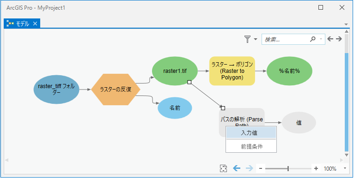Click the vertical scrollbar up arrow
Screen dimensions: 354x179
point(347,32)
